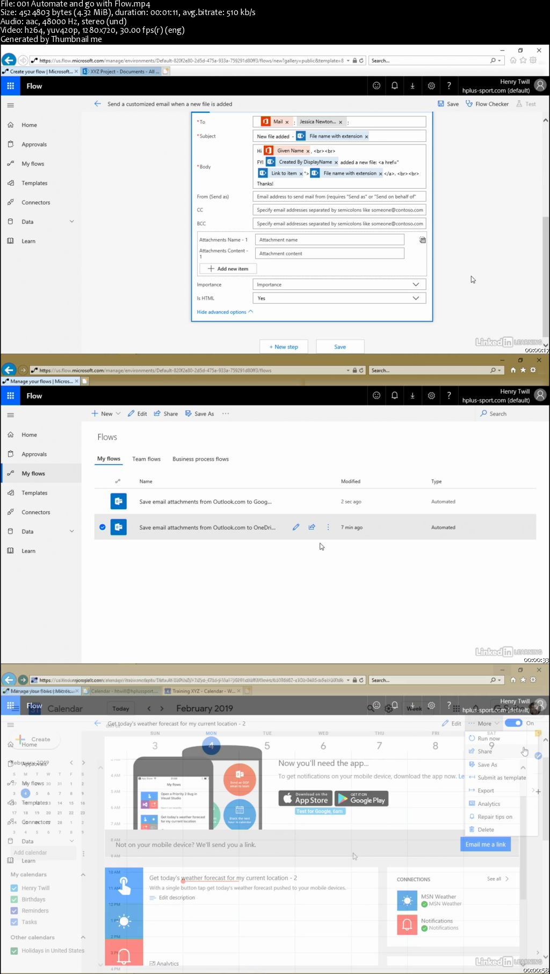
Task: Toggle Reminders calendar checkbox
Action: pos(15,911)
